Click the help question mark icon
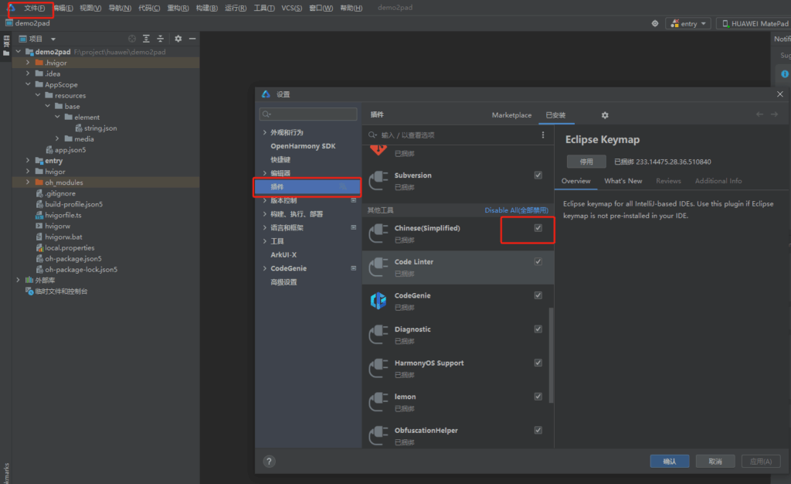Image resolution: width=791 pixels, height=484 pixels. 269,462
